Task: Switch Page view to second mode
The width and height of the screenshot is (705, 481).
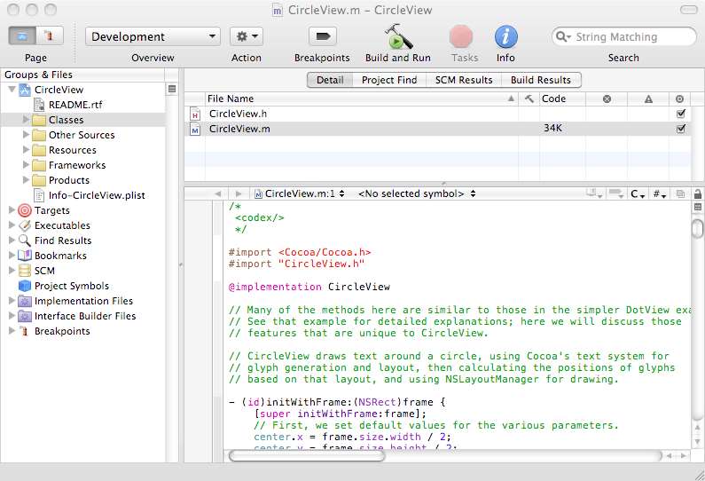Action: [x=50, y=36]
